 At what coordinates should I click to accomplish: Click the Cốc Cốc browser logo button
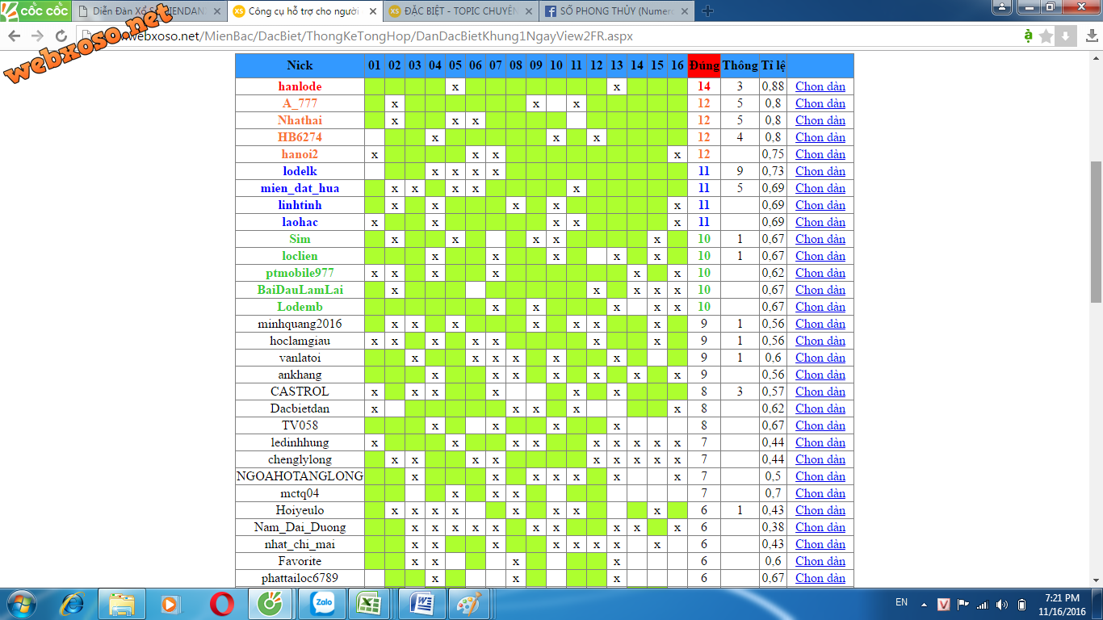pos(36,10)
